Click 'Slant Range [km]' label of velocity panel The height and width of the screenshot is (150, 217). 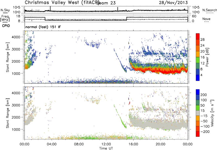(x=8, y=113)
